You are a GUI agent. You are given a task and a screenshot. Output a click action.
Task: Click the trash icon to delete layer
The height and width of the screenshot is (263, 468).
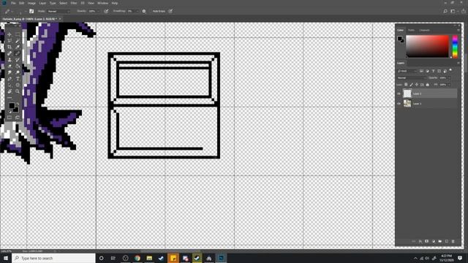coord(453,241)
